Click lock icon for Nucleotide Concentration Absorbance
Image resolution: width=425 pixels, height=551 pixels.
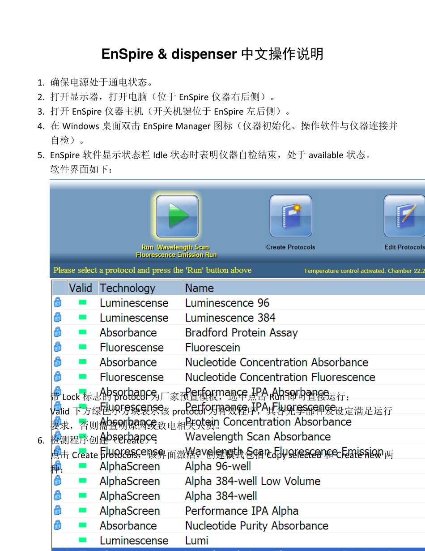[x=58, y=362]
